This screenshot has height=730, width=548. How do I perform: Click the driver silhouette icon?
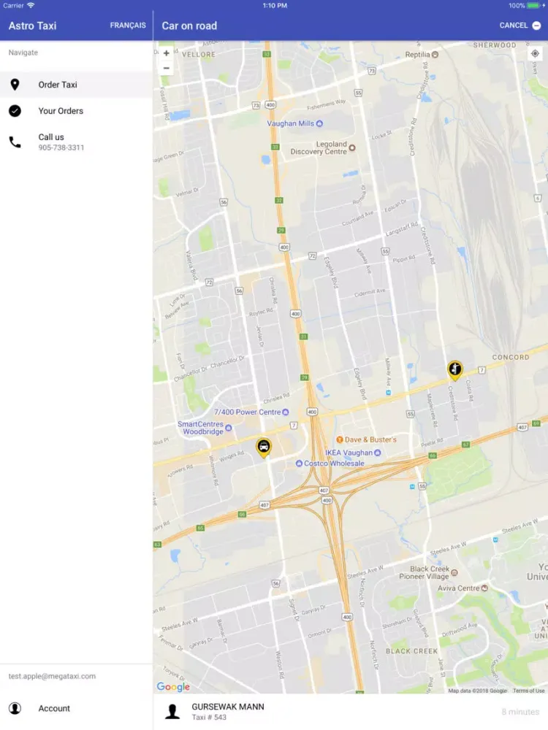click(x=172, y=711)
